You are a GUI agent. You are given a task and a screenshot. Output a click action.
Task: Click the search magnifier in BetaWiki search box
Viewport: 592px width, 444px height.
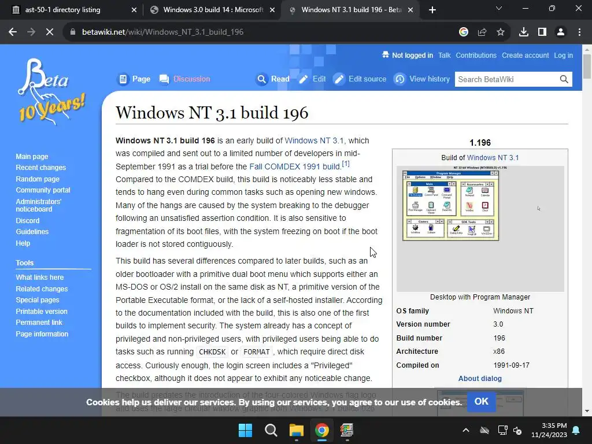564,79
